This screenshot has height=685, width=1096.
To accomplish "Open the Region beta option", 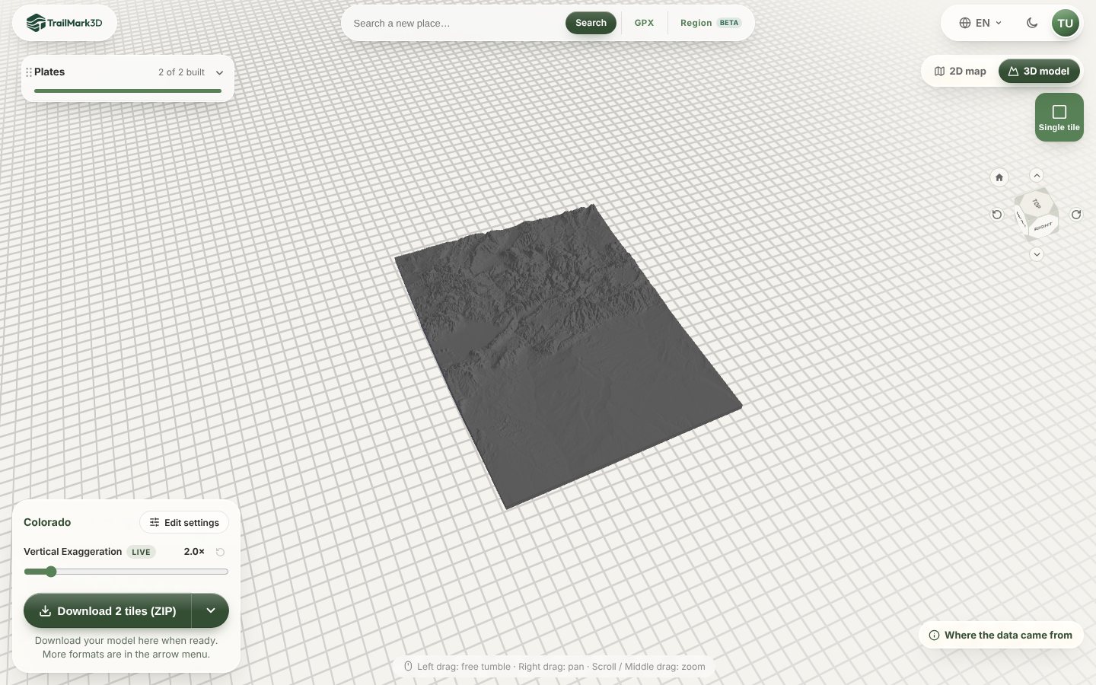I will point(710,23).
